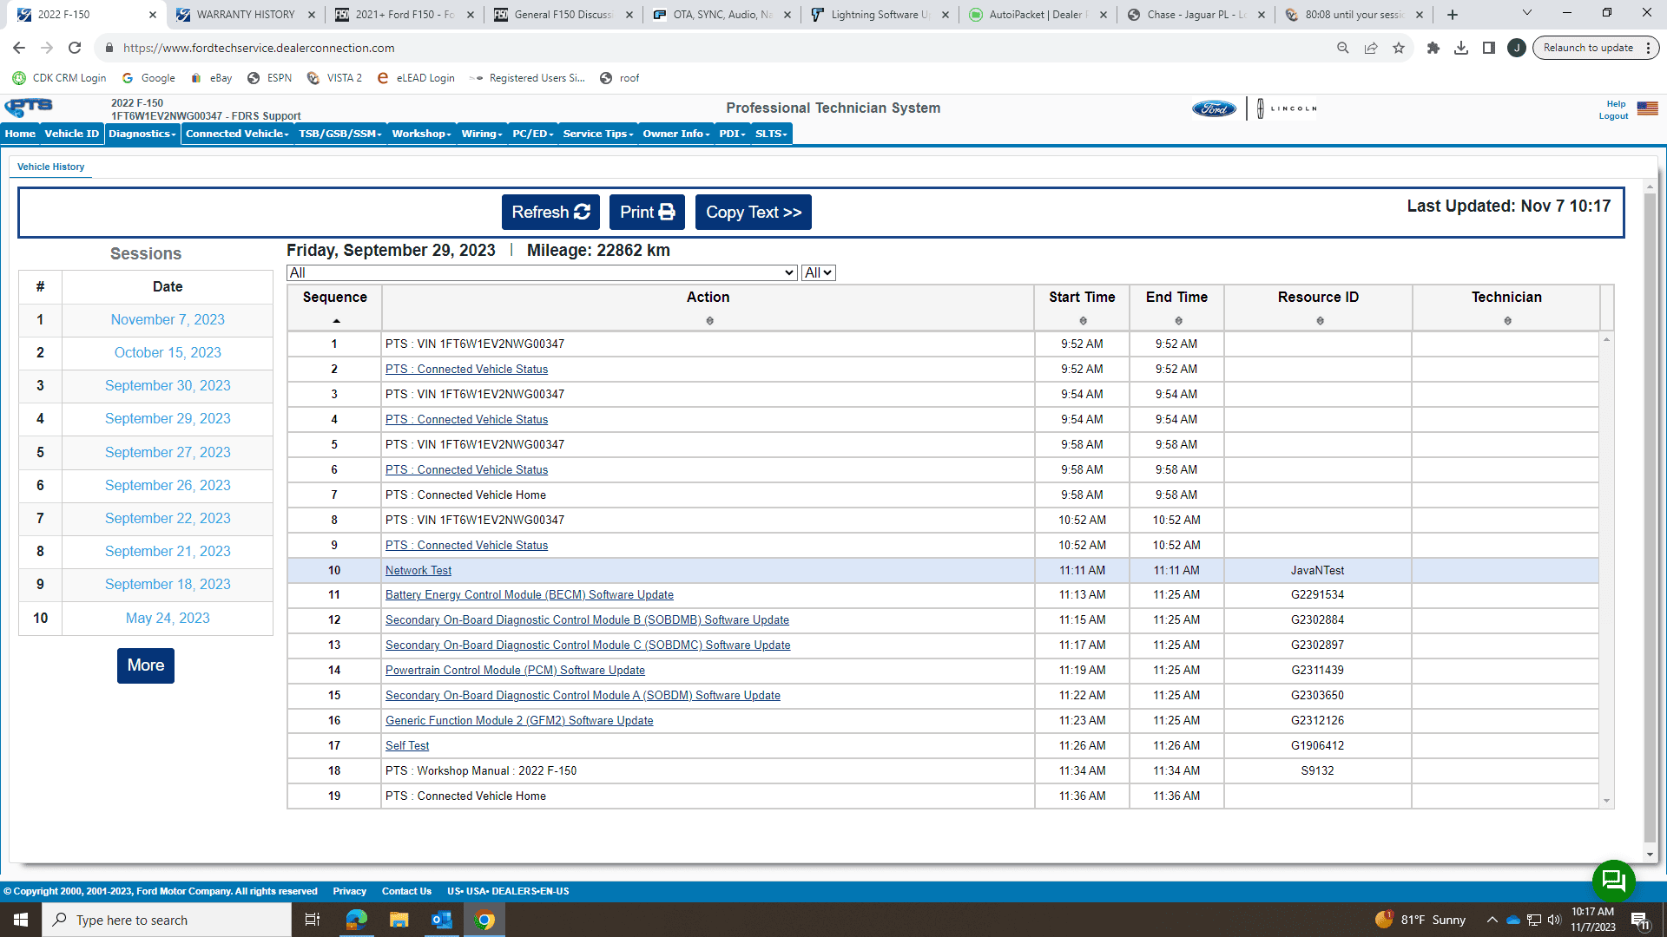Open Outlook from the taskbar
Image resolution: width=1667 pixels, height=937 pixels.
click(441, 920)
